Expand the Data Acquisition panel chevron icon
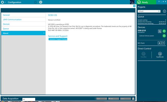 (133, 99)
